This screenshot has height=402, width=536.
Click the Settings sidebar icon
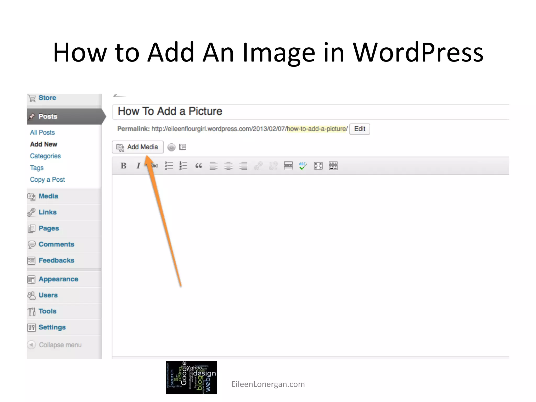pyautogui.click(x=31, y=327)
